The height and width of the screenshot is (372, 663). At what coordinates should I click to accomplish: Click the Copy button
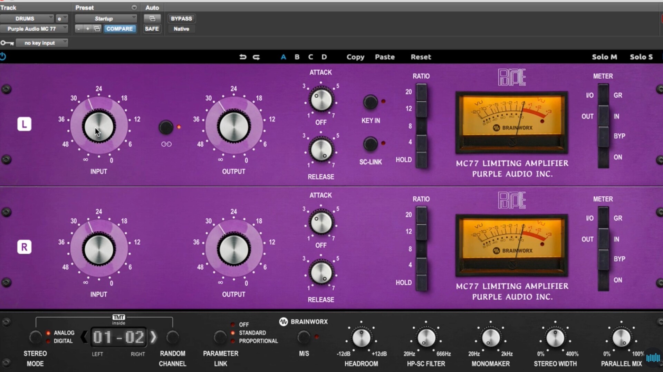click(355, 57)
